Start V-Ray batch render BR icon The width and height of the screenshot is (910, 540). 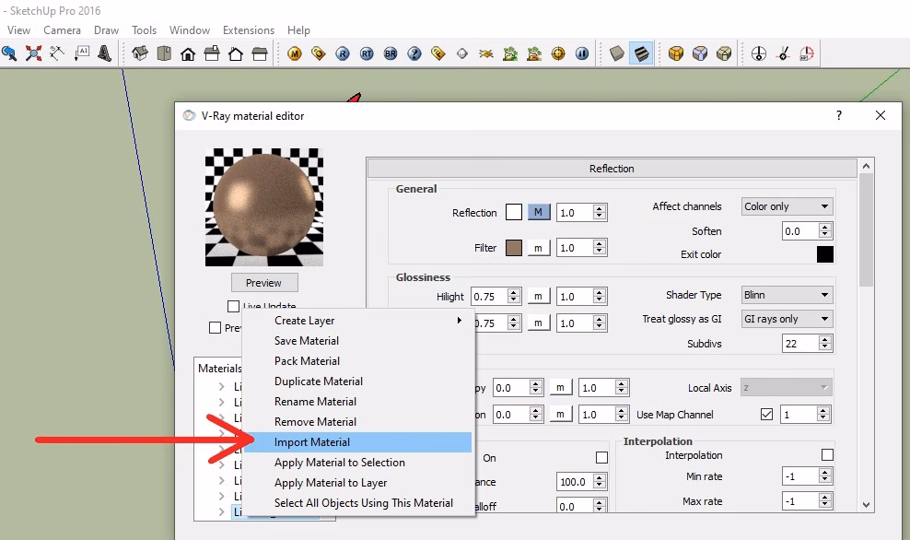click(x=391, y=54)
